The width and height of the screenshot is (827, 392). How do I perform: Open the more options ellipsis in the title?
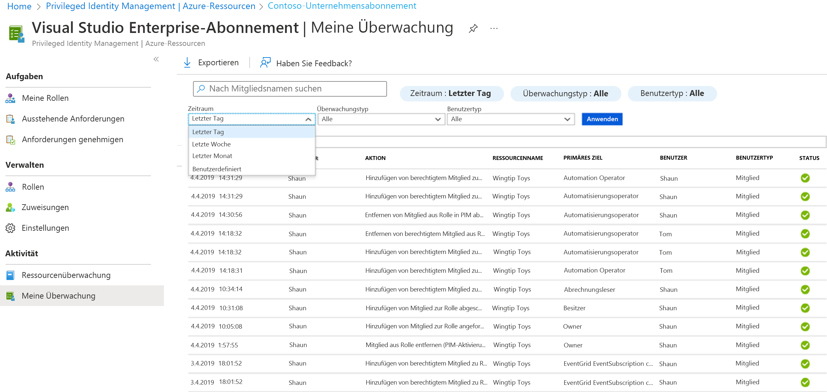coord(494,28)
